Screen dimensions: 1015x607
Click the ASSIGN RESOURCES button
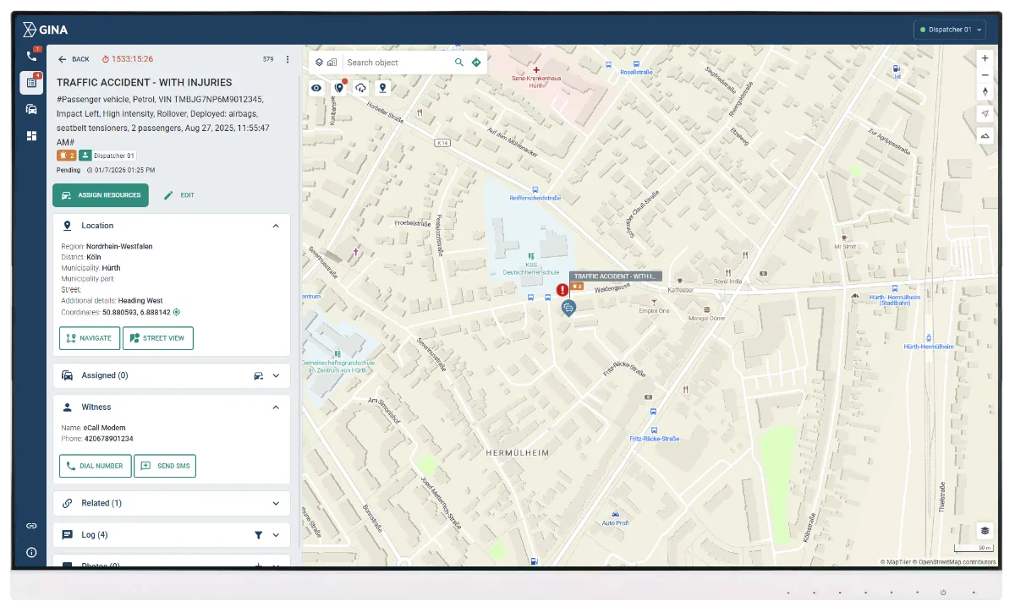click(100, 195)
